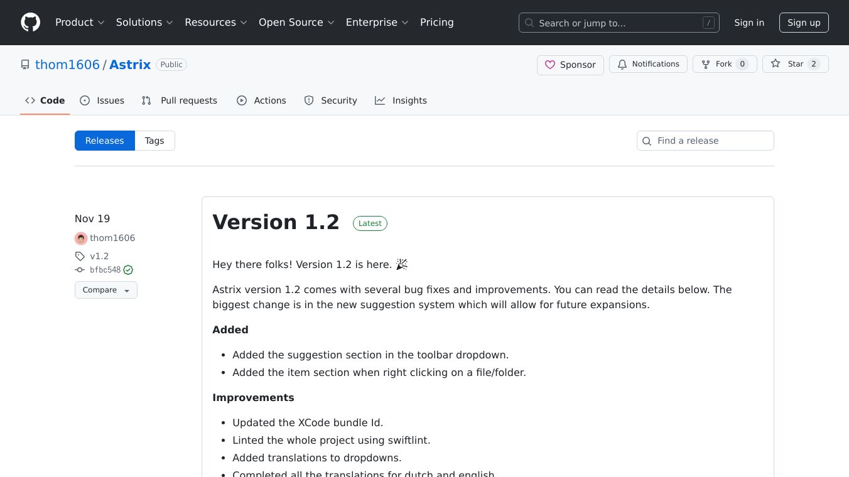Viewport: 849px width, 477px height.
Task: Switch to the Tags view
Action: (154, 141)
